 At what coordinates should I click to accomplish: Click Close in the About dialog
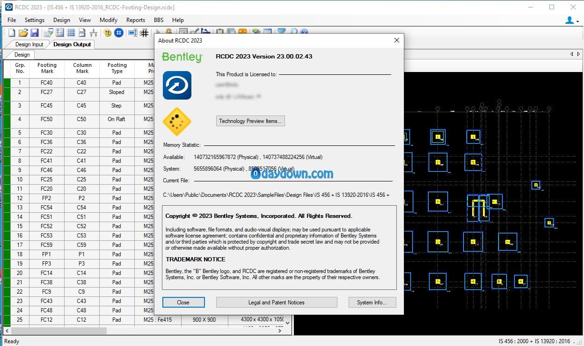pos(183,303)
